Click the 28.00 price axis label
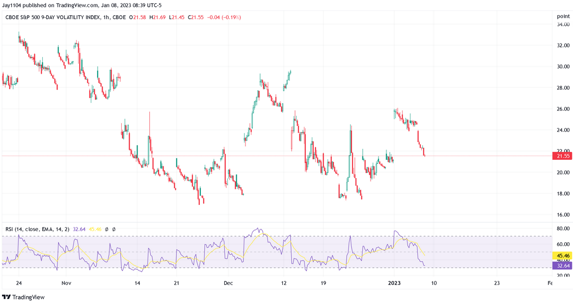573x302 pixels. click(x=563, y=88)
